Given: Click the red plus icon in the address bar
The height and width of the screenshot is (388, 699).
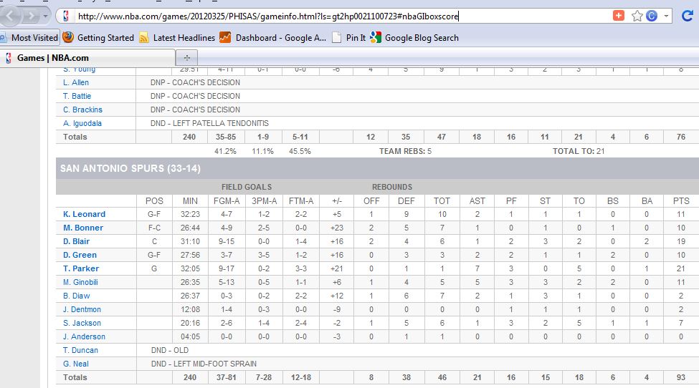Looking at the screenshot, I should tap(619, 16).
